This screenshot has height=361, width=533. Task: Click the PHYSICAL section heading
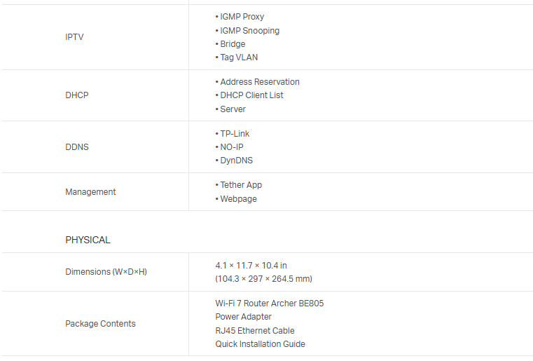(88, 240)
